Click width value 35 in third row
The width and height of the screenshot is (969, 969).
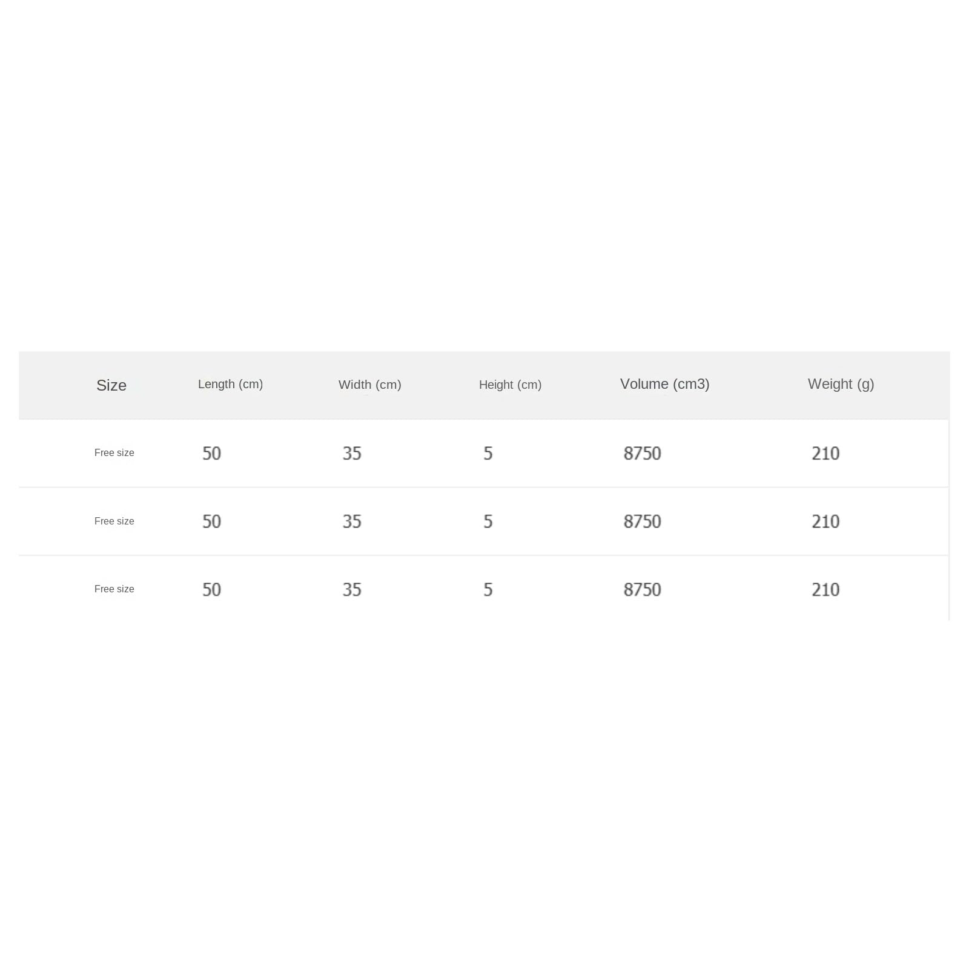coord(352,589)
